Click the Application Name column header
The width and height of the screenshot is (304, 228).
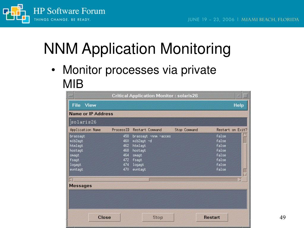(85, 130)
